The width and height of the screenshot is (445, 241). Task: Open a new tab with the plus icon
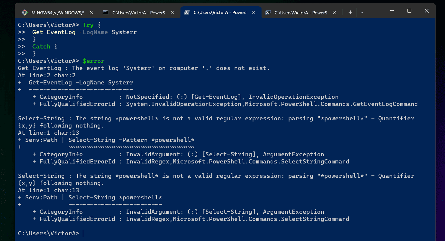click(350, 13)
